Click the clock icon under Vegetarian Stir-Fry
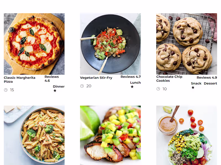This screenshot has width=221, height=165. (82, 86)
